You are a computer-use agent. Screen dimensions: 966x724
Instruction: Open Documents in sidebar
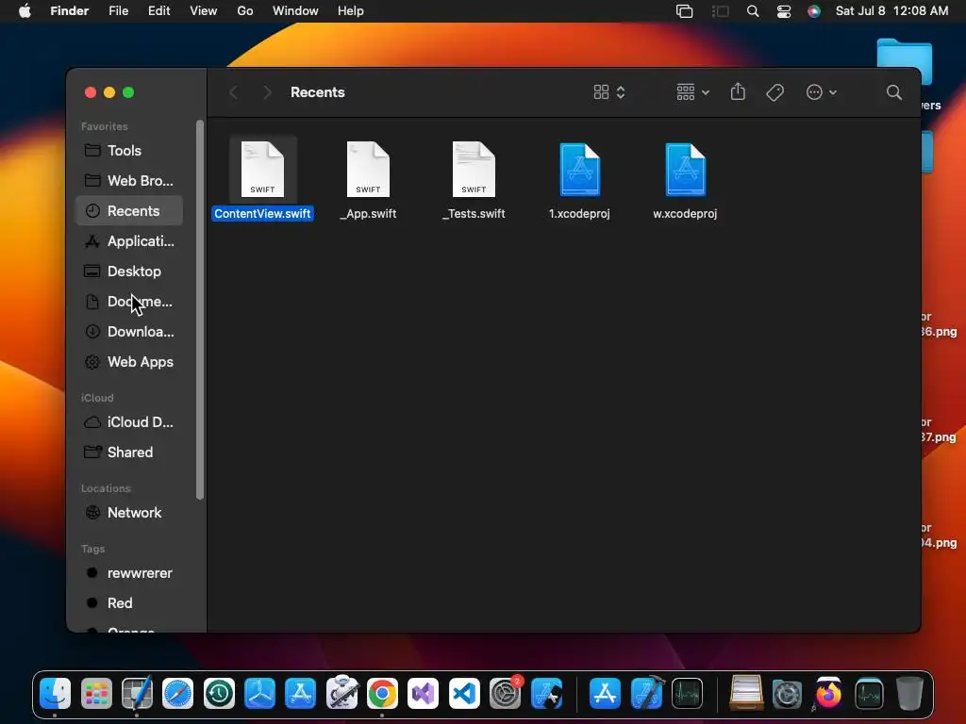128,301
